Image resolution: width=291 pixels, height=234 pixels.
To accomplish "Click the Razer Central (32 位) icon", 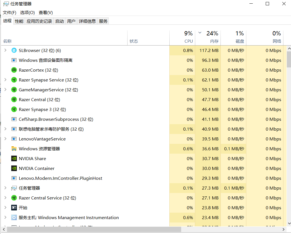I will pos(14,99).
